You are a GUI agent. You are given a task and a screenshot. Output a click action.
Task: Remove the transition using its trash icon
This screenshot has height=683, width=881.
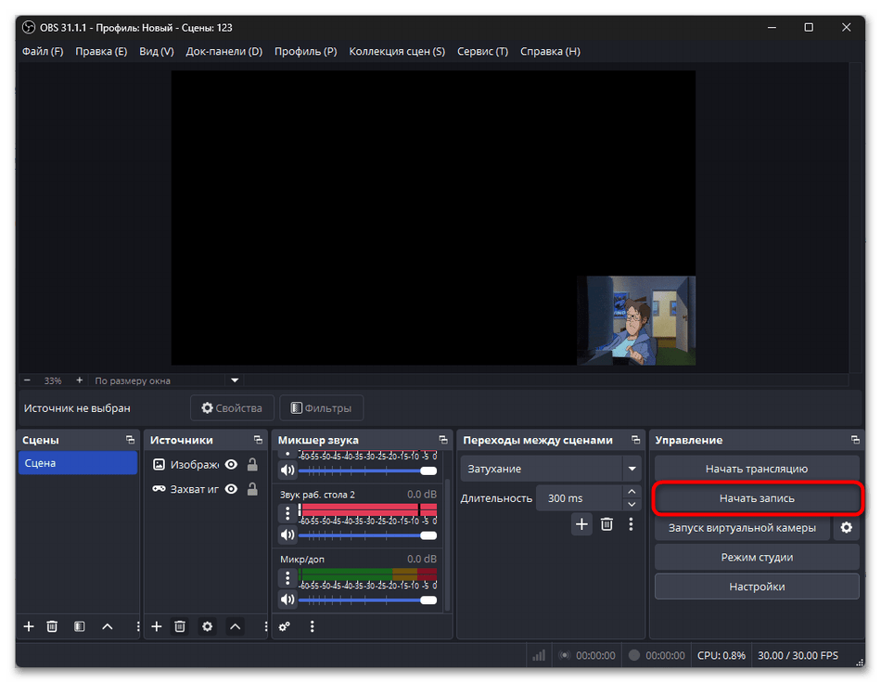[606, 524]
